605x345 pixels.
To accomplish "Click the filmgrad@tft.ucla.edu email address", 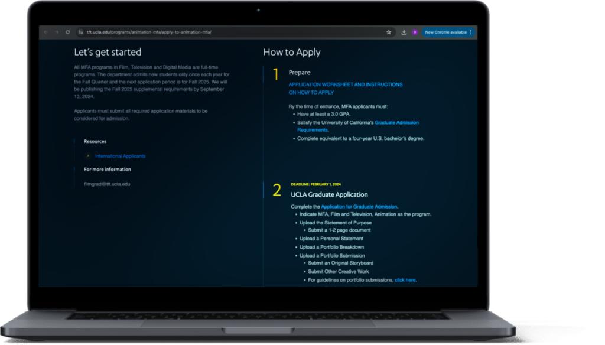I will pos(107,184).
